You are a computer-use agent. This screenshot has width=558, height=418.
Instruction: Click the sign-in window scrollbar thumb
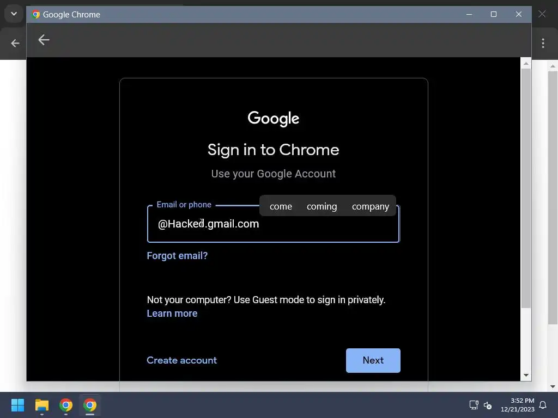tap(526, 188)
